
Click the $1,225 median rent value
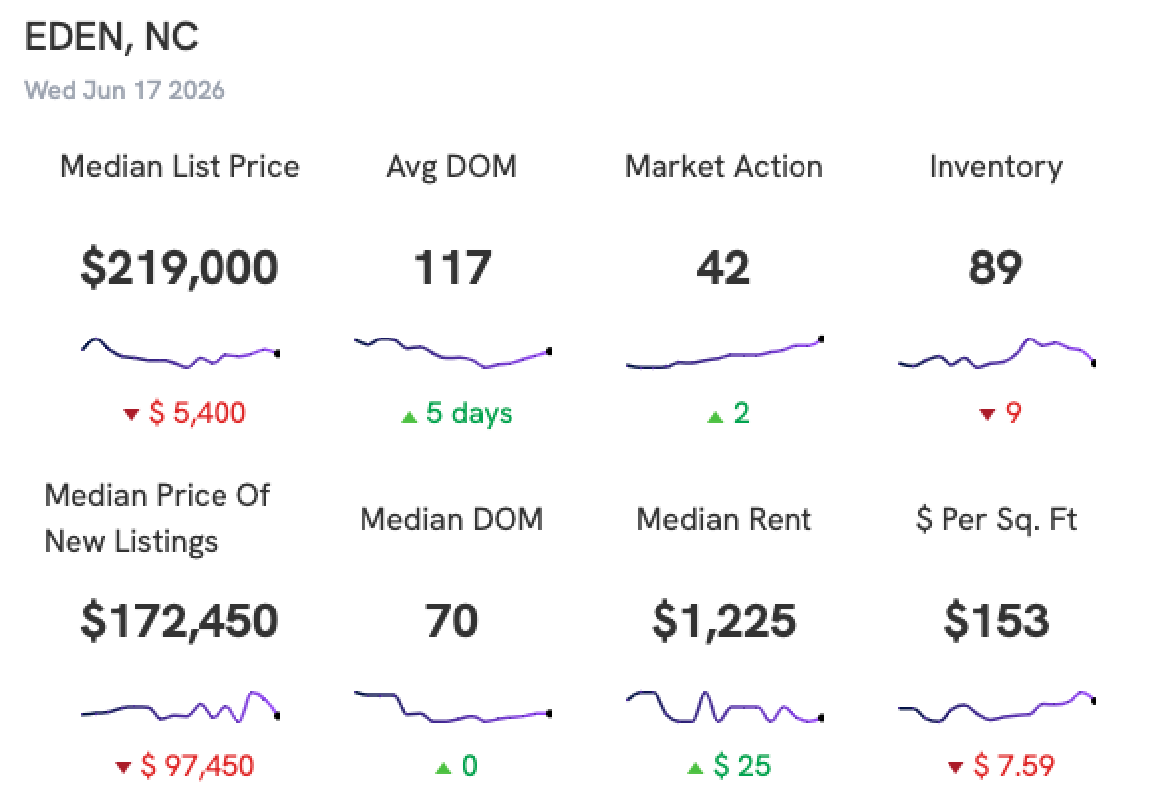pos(724,621)
